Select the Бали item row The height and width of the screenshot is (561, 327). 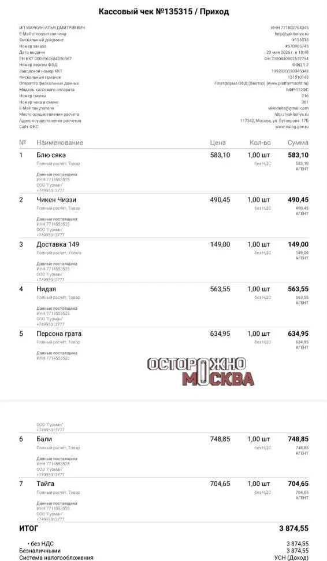pos(164,456)
